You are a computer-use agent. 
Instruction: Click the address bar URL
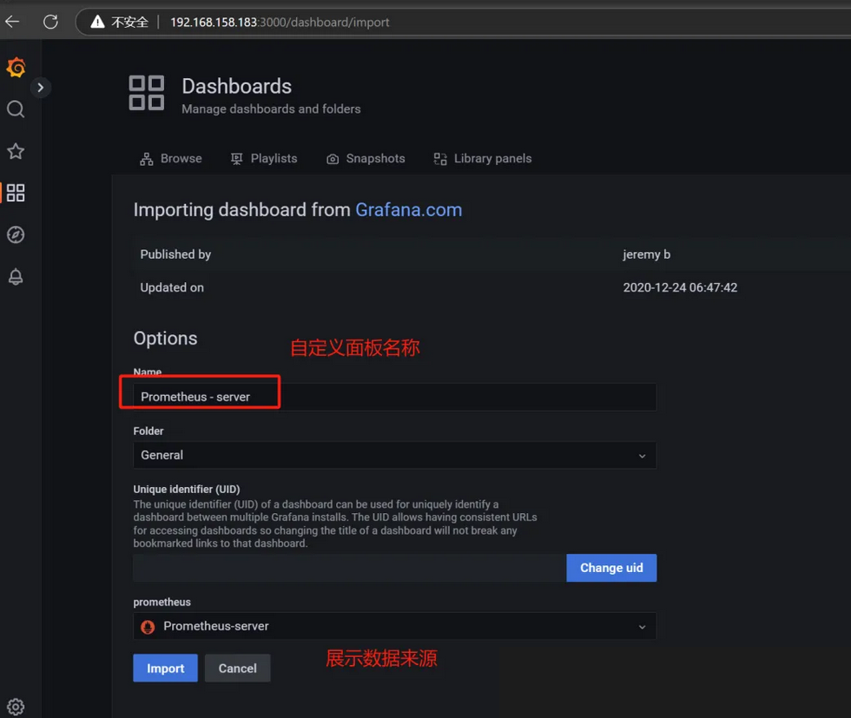[280, 23]
